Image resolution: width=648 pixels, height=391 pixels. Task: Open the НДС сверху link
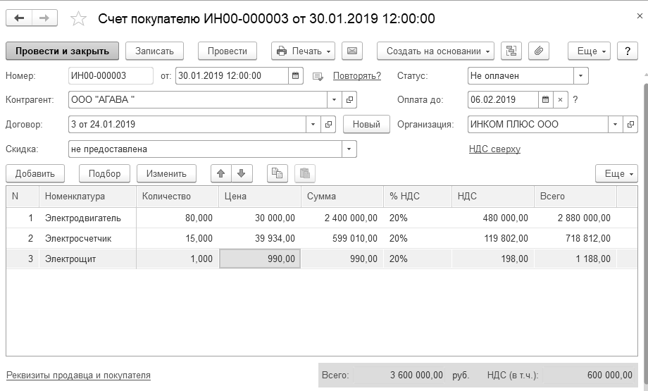[x=494, y=149]
